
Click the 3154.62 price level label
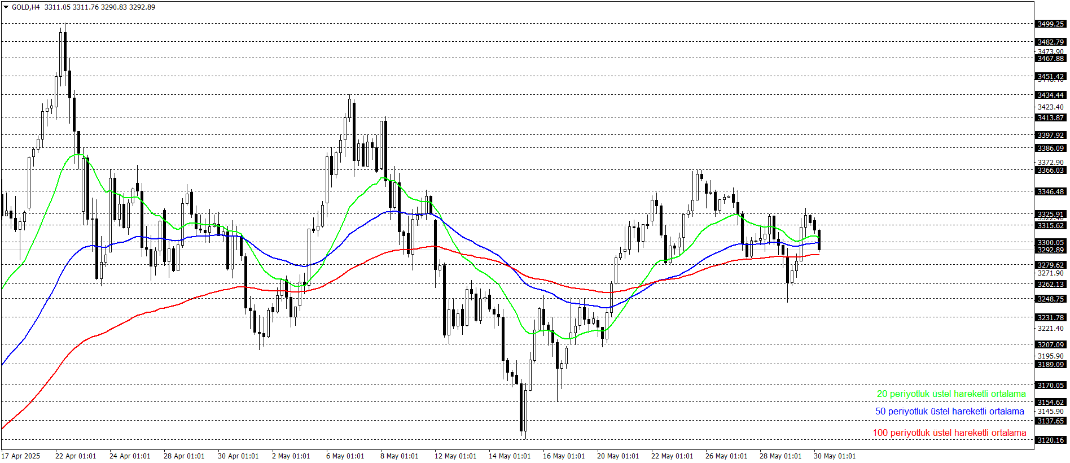(x=1050, y=402)
